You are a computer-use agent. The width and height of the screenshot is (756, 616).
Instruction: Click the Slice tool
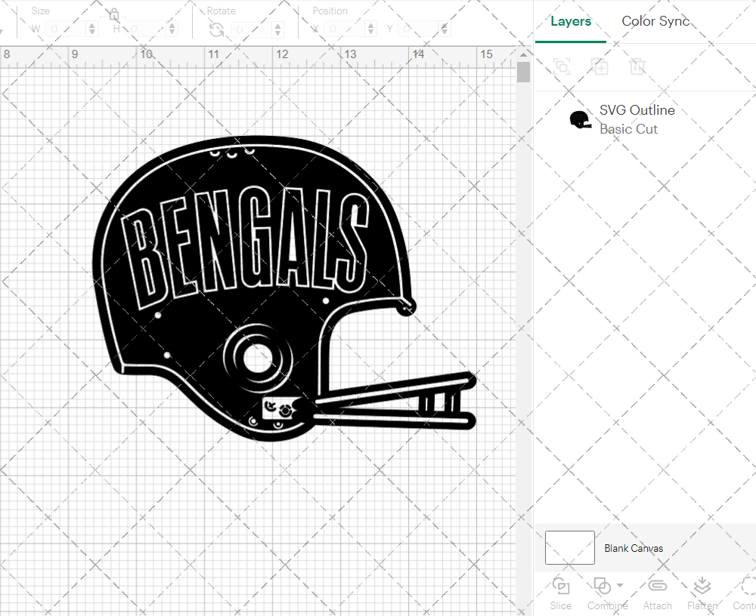[561, 593]
